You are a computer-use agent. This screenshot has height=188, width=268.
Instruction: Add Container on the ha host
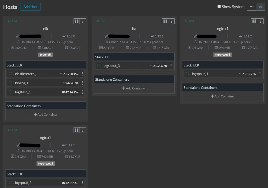(134, 88)
